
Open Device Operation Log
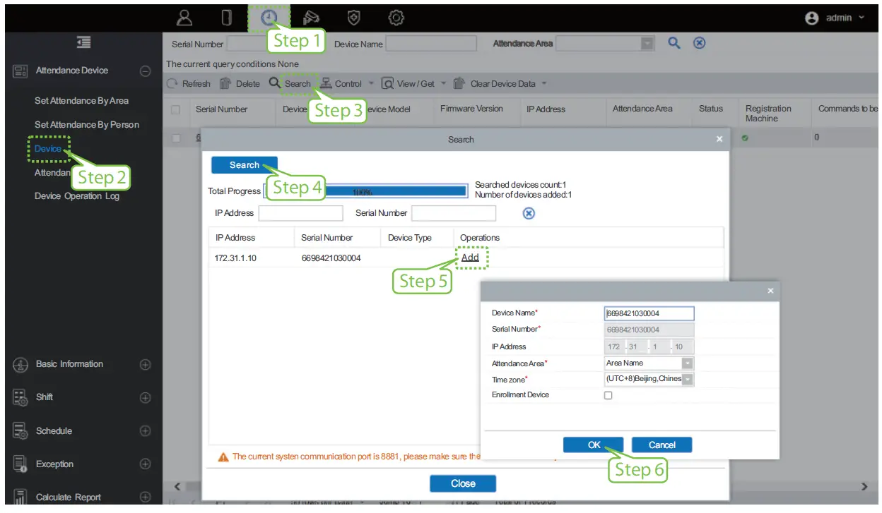point(77,196)
